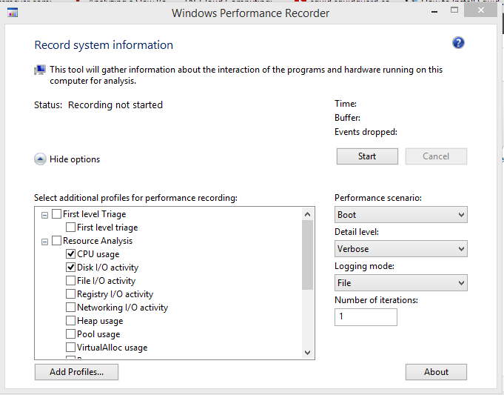Image resolution: width=504 pixels, height=395 pixels.
Task: Minimize the Performance Recorder window
Action: click(x=434, y=12)
